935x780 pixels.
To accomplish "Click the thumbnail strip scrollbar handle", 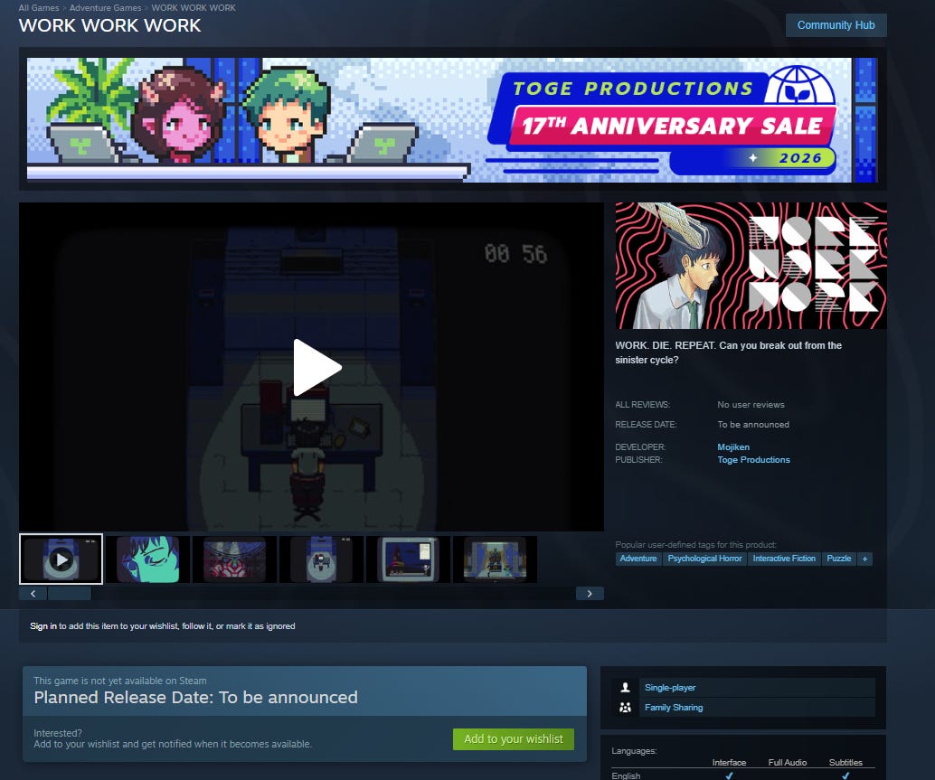I will [69, 594].
